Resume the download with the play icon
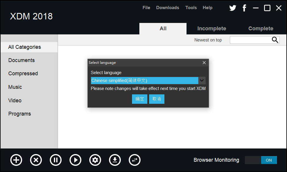The height and width of the screenshot is (172, 287). [x=75, y=160]
